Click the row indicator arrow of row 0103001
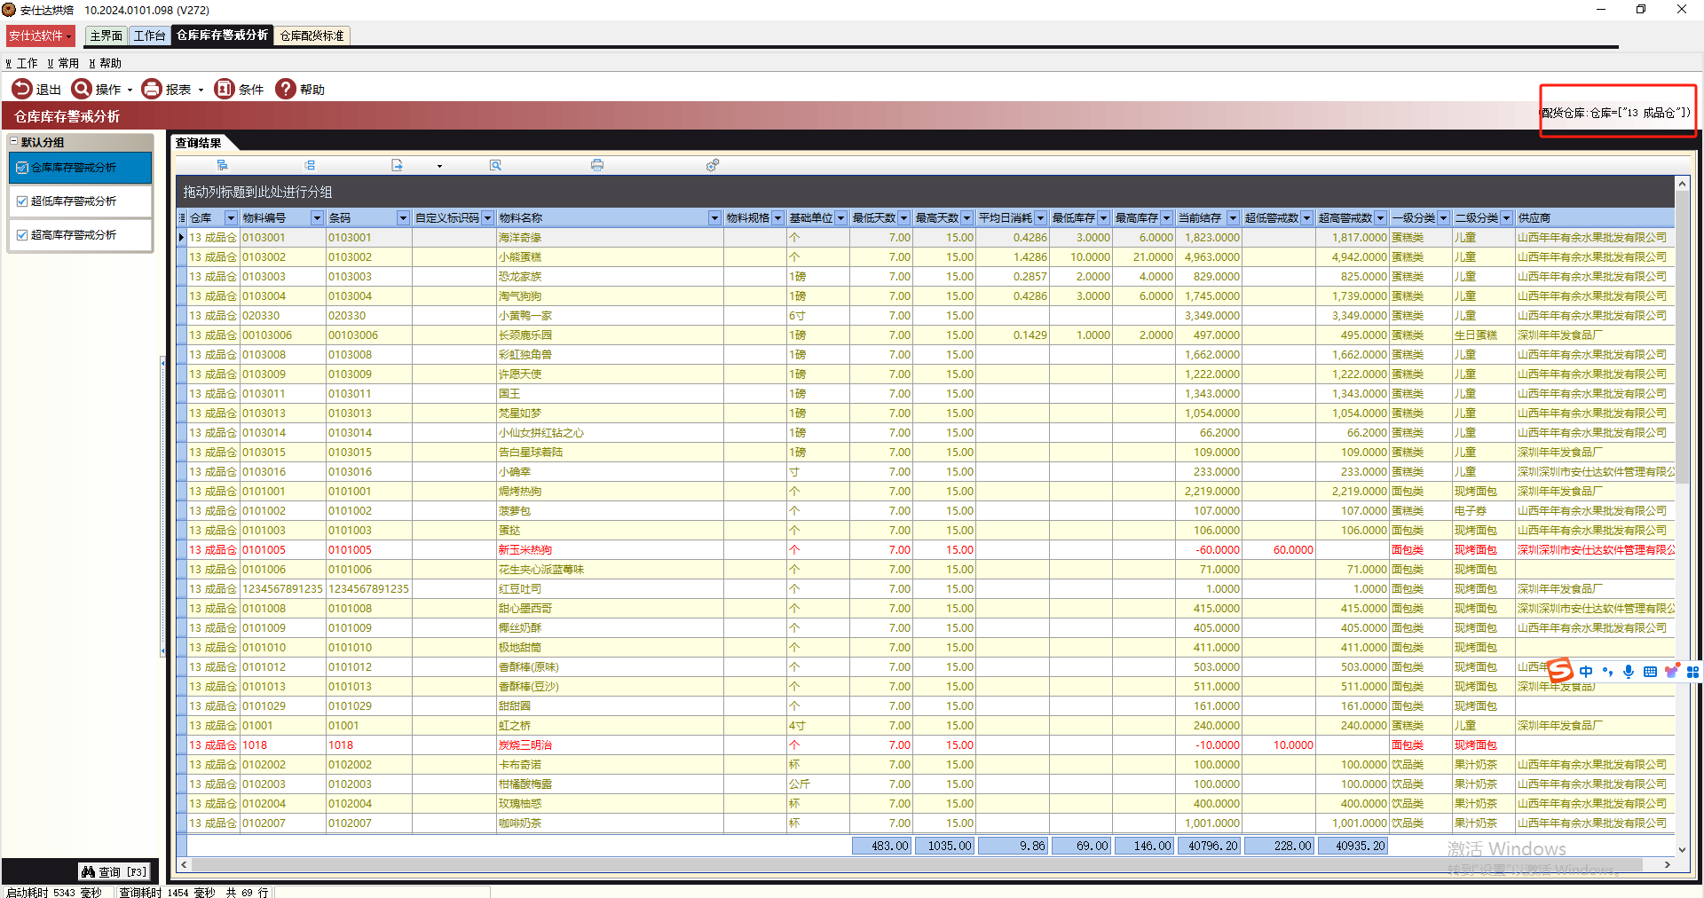1704x898 pixels. point(182,237)
